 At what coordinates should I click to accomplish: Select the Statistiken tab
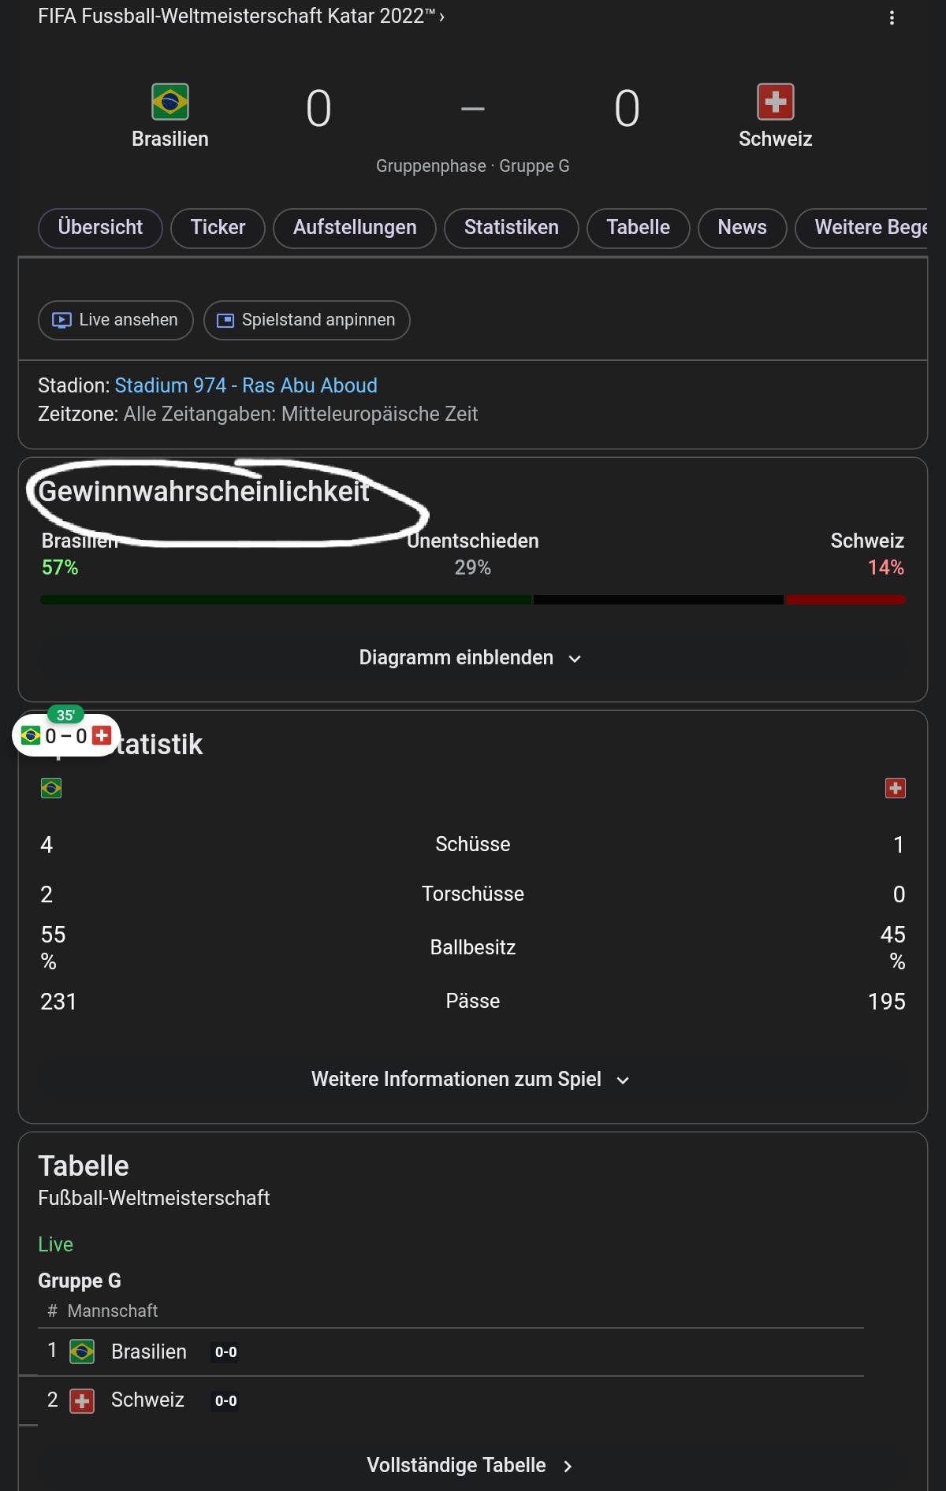click(511, 228)
